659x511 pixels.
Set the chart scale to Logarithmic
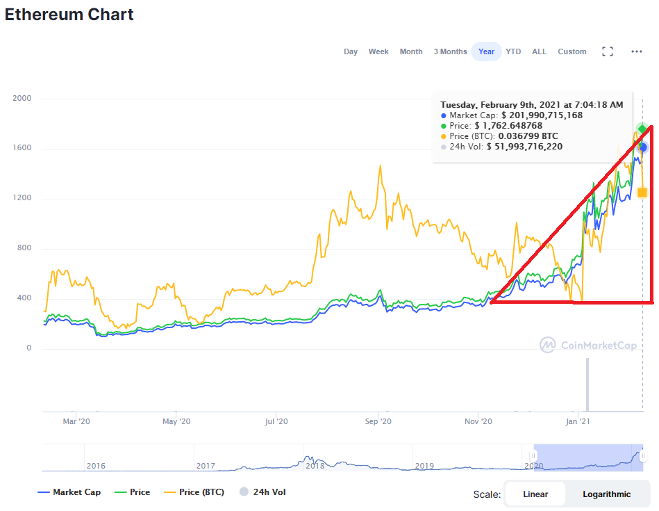(606, 494)
